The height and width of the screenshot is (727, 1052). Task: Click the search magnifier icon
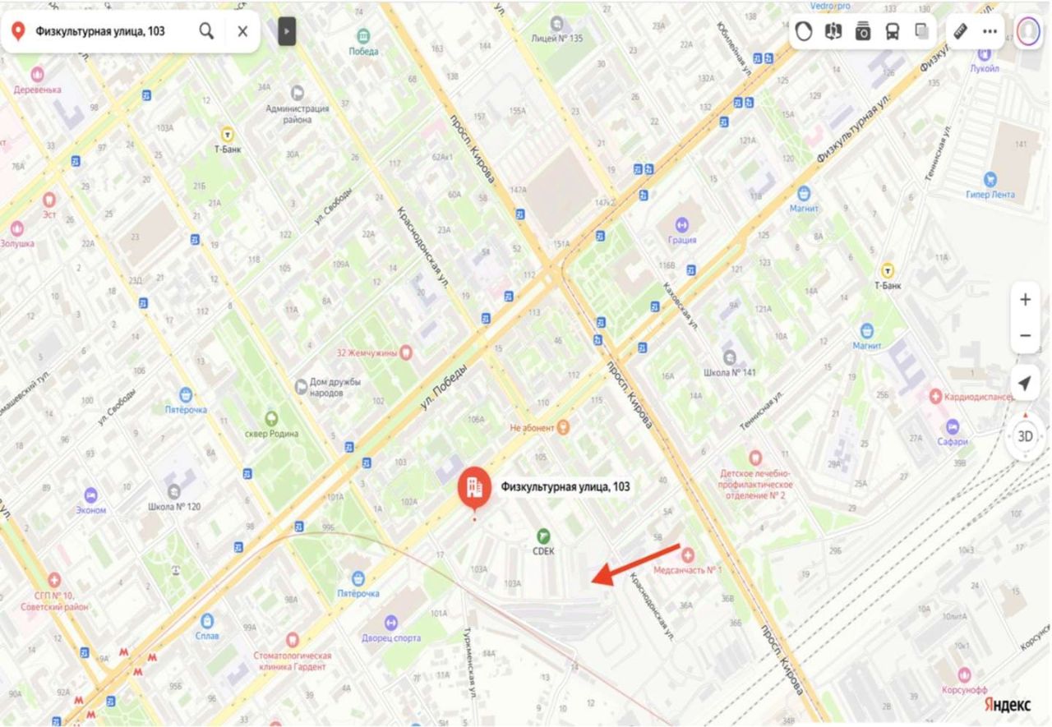click(x=206, y=31)
